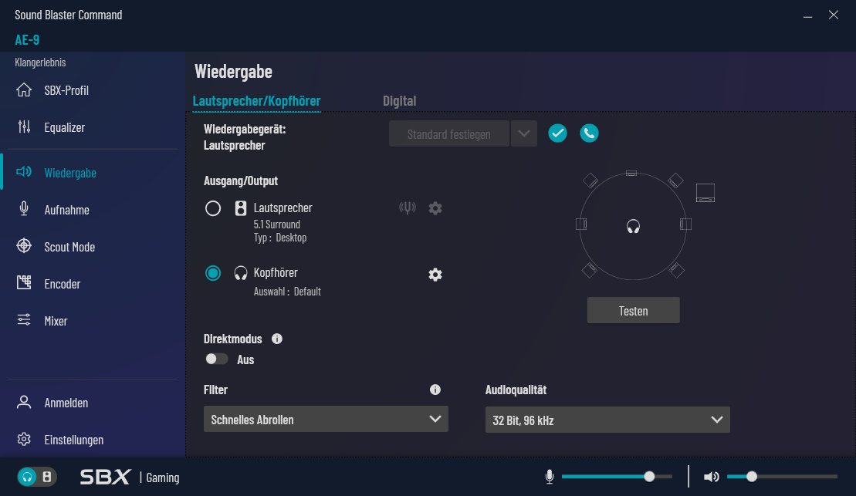
Task: Click the 'Auswahl : Default' text
Action: (x=287, y=292)
